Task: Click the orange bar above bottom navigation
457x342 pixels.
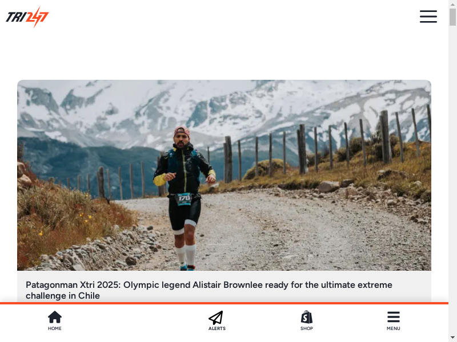Action: (x=224, y=303)
